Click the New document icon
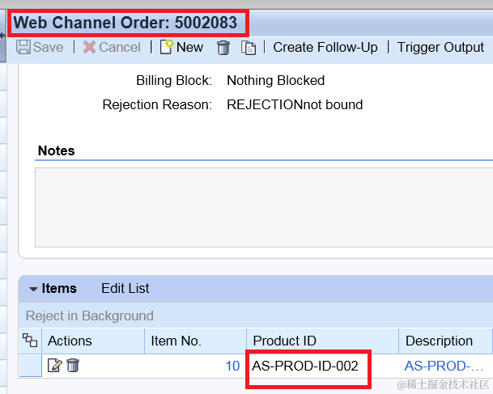This screenshot has height=394, width=493. tap(167, 47)
